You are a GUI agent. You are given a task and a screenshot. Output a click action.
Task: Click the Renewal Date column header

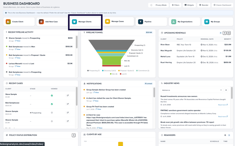coord(207,39)
